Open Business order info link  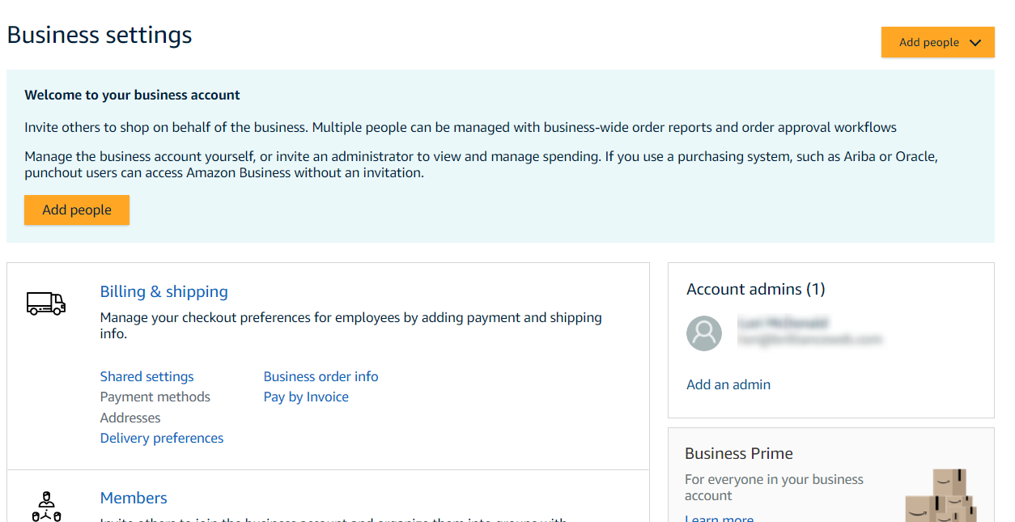click(x=321, y=376)
